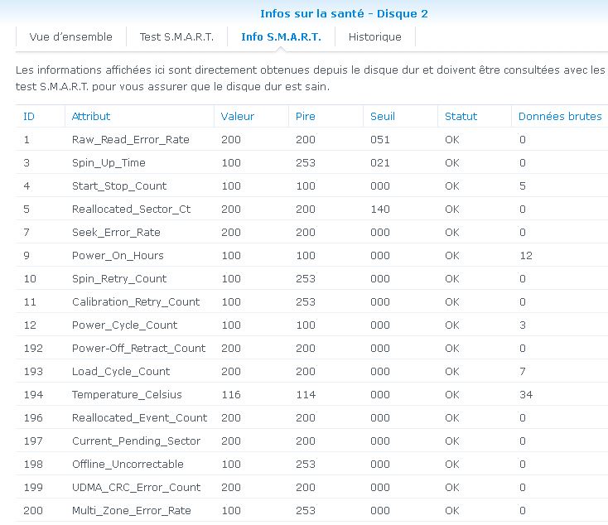Click worst value 253 in Spin_Retry_Count row
Screen dimensions: 608x525
point(305,279)
